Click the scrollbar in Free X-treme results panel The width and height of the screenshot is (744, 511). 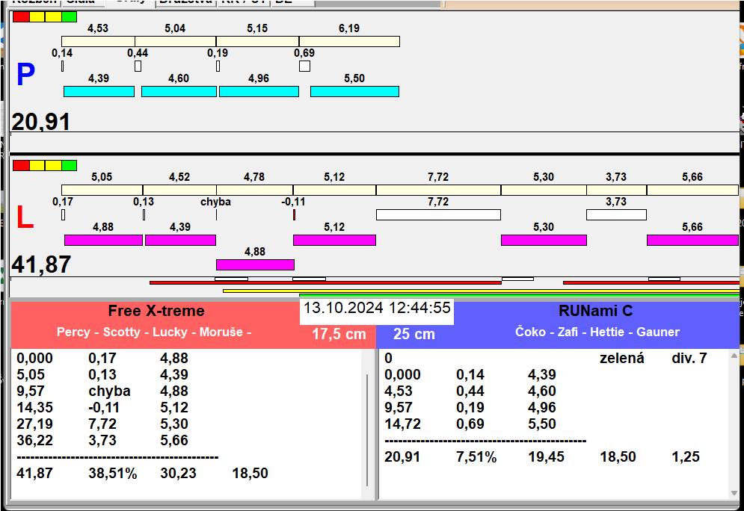pos(366,430)
